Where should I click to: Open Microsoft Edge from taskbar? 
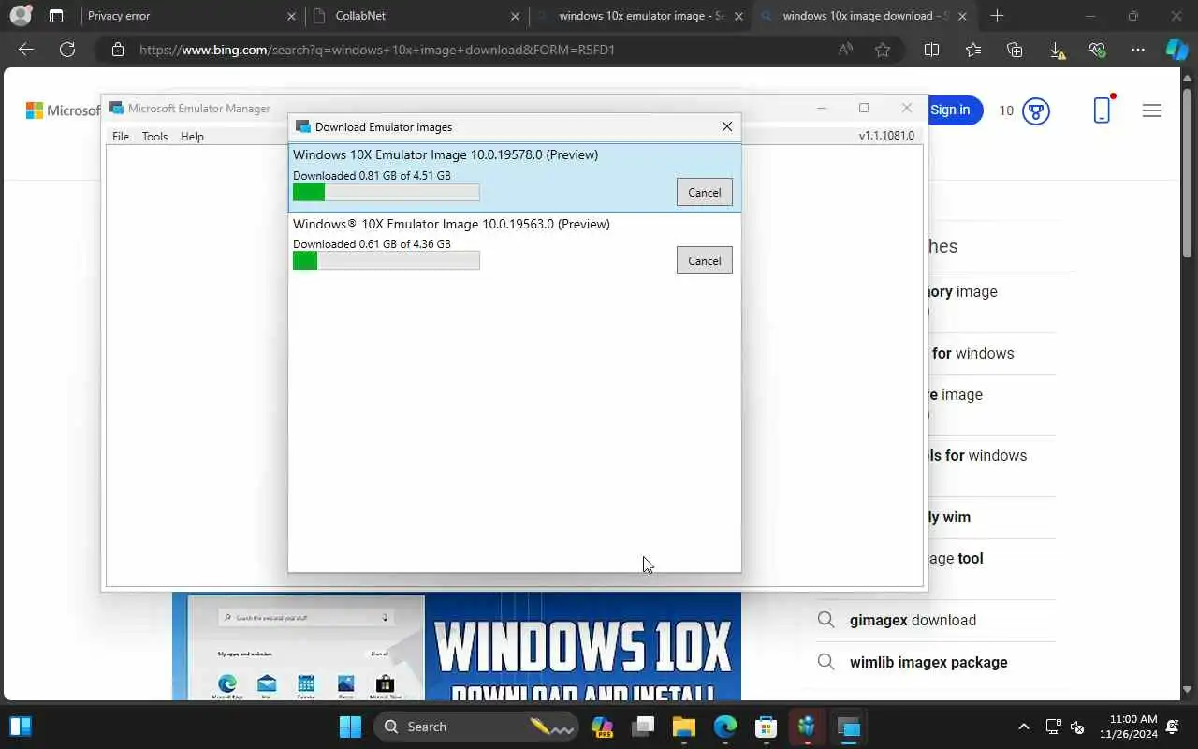725,727
